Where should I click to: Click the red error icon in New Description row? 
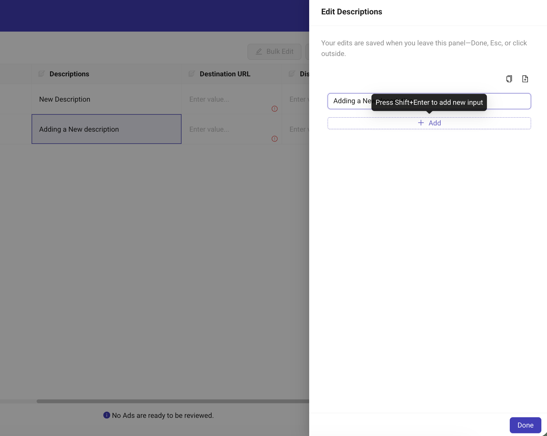click(274, 109)
